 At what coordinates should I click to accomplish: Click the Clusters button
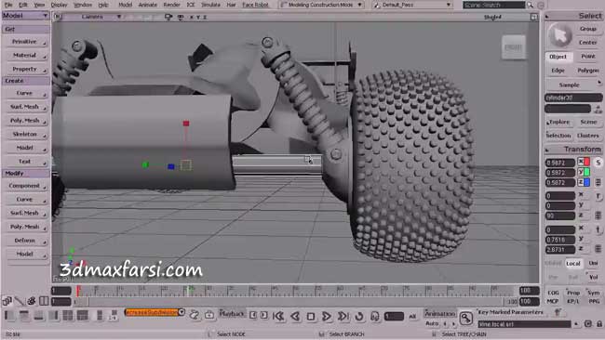[x=588, y=136]
